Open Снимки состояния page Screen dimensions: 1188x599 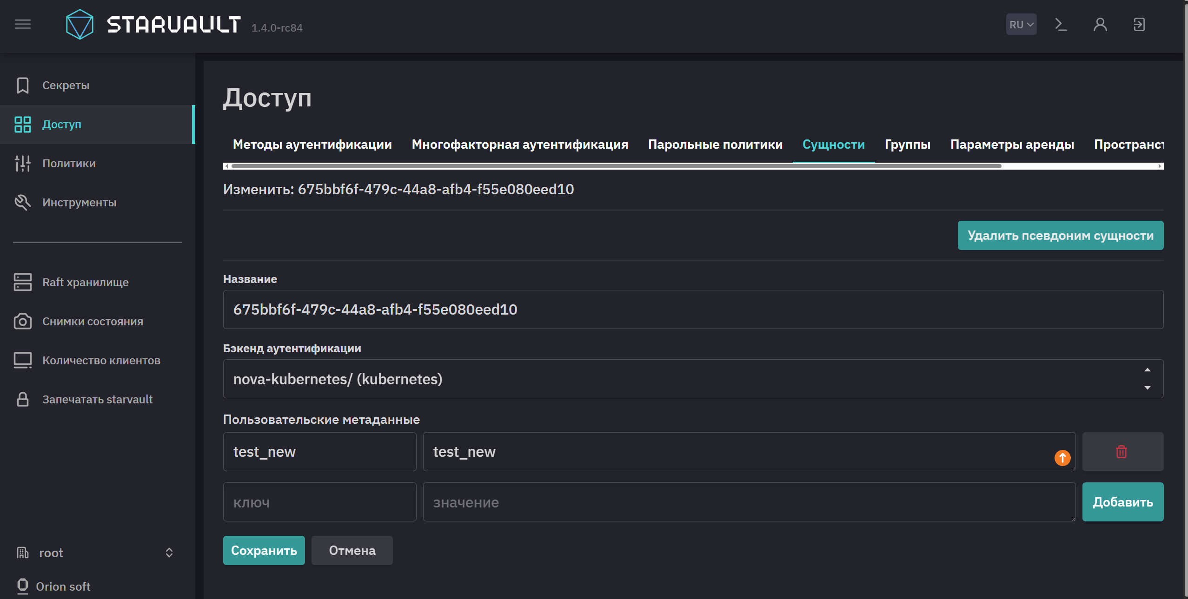[98, 321]
